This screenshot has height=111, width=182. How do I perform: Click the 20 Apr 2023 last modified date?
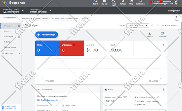pyautogui.click(x=70, y=105)
